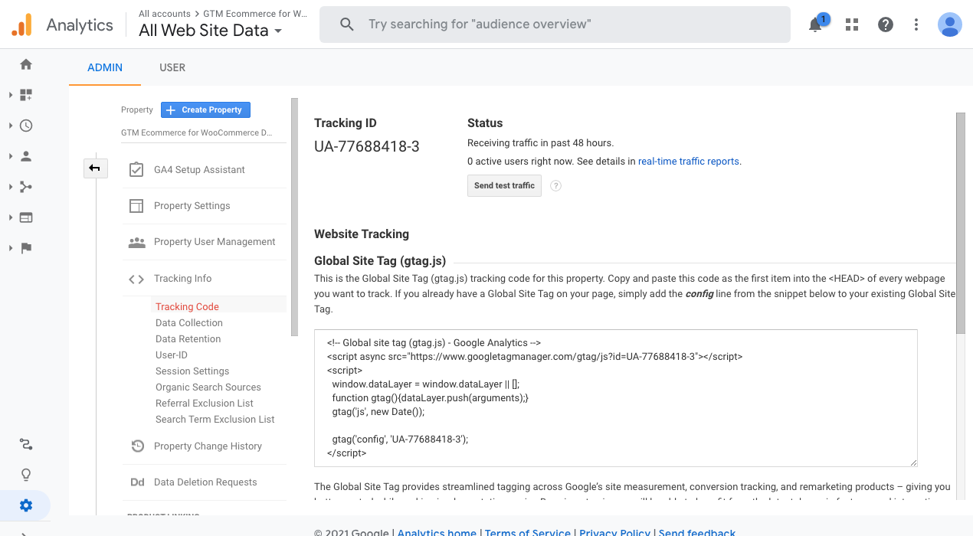973x536 pixels.
Task: Open Organic Search Sources
Action: coord(208,387)
